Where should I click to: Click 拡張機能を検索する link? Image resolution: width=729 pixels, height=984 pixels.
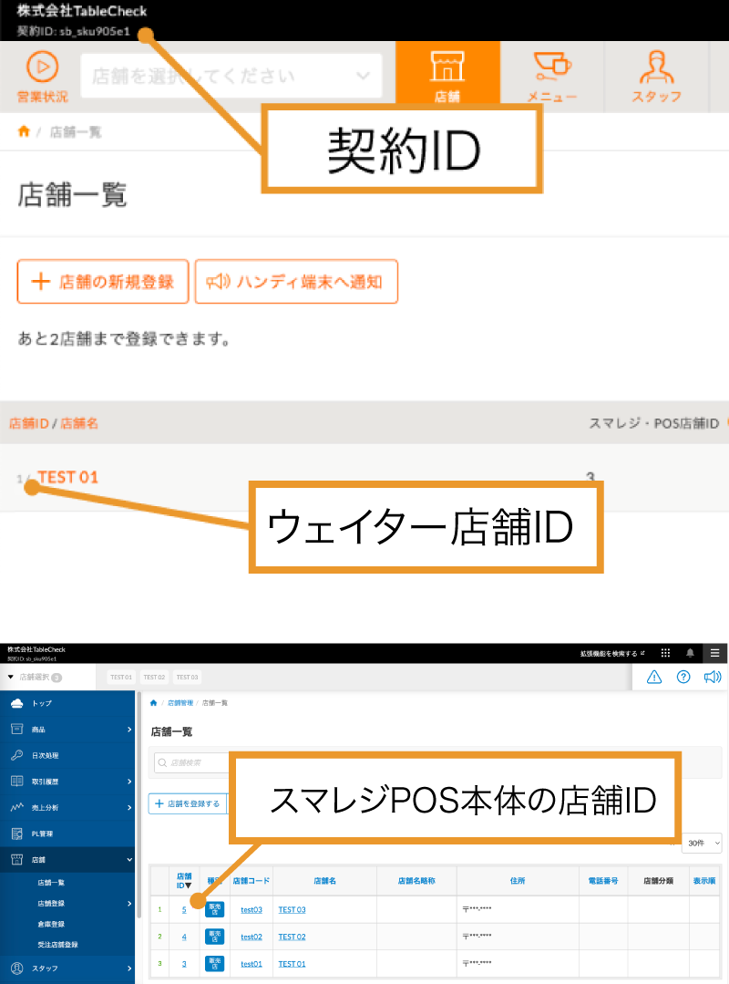point(611,653)
